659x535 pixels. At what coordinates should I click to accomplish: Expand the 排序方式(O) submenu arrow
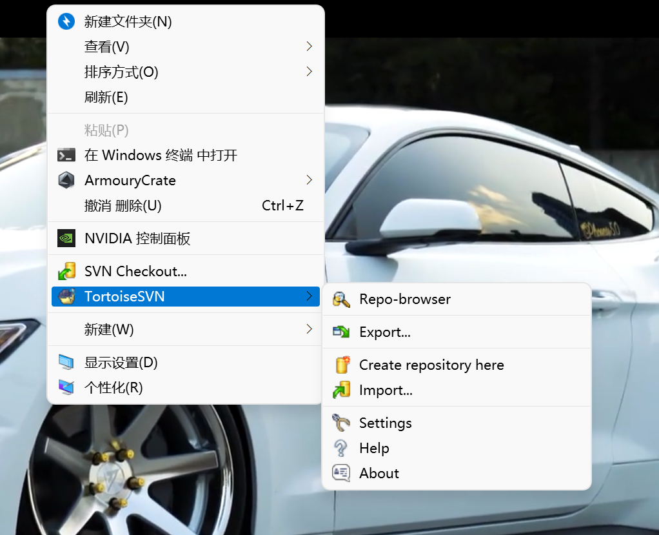click(x=310, y=72)
